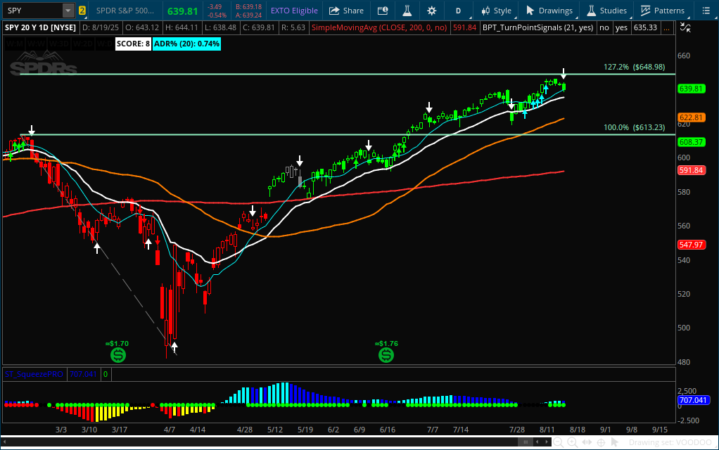The height and width of the screenshot is (450, 719).
Task: Click the SimpleMovingAvg (CLOSE, 200, 0, no) label
Action: (378, 27)
